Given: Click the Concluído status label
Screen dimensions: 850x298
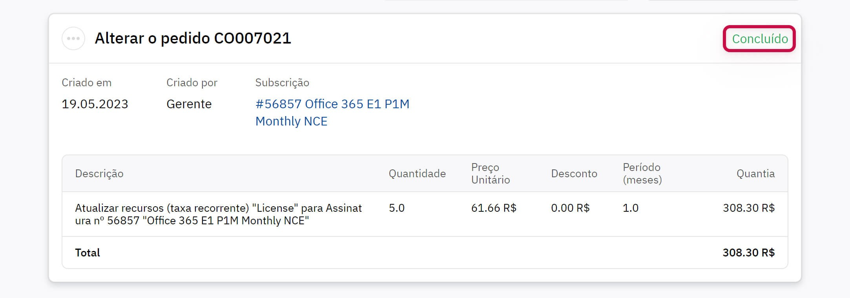Looking at the screenshot, I should (x=759, y=39).
